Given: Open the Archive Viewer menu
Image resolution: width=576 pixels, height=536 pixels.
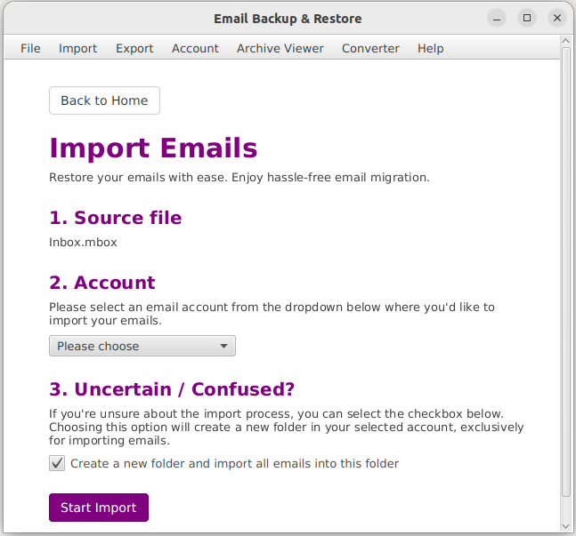Looking at the screenshot, I should [x=280, y=48].
